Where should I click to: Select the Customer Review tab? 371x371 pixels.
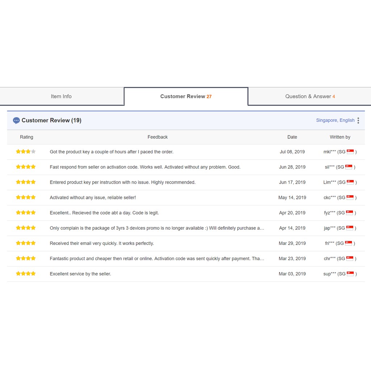tap(186, 96)
